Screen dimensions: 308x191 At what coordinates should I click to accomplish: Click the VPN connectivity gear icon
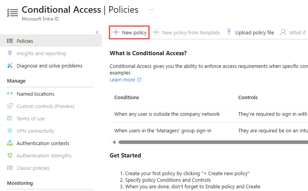(x=10, y=131)
